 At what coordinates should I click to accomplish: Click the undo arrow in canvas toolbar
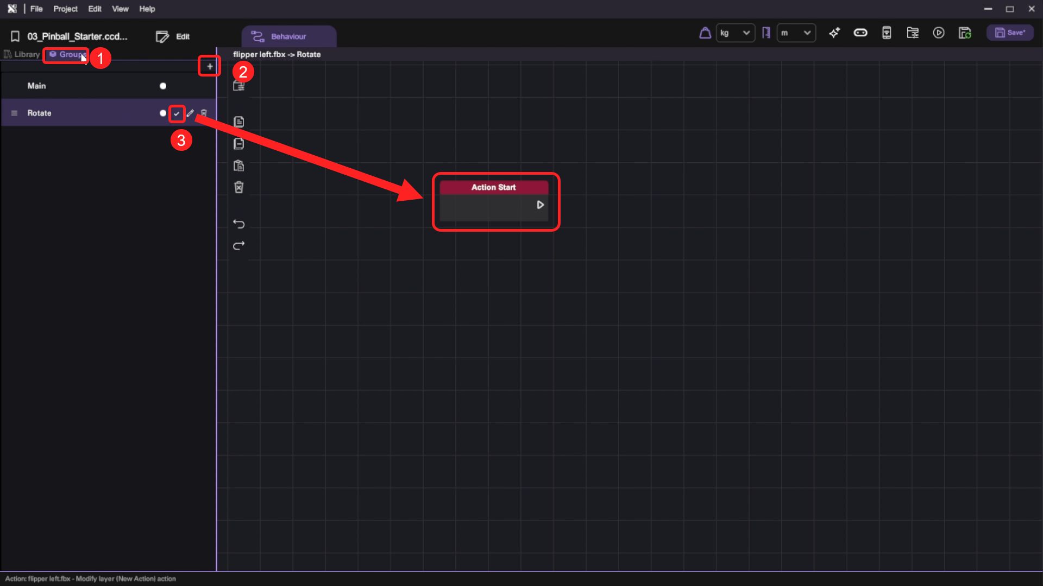click(x=238, y=224)
